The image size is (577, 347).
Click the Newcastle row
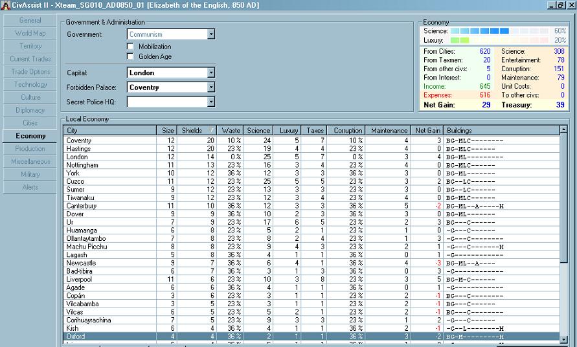(x=311, y=263)
